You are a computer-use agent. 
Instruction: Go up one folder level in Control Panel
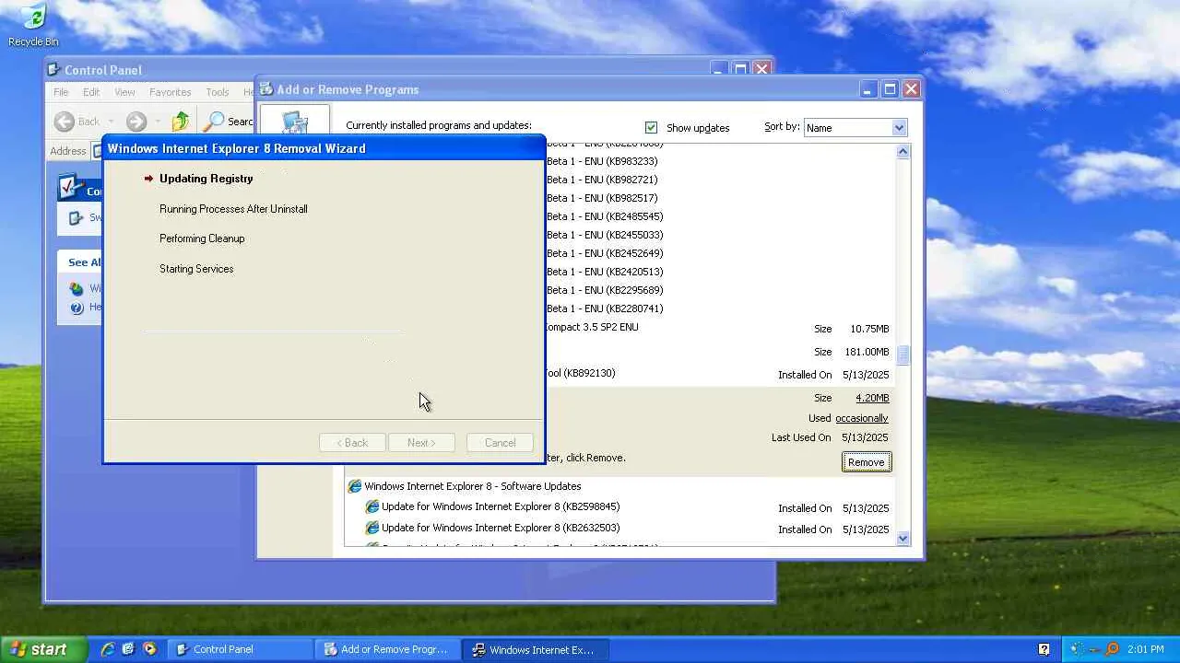coord(181,121)
